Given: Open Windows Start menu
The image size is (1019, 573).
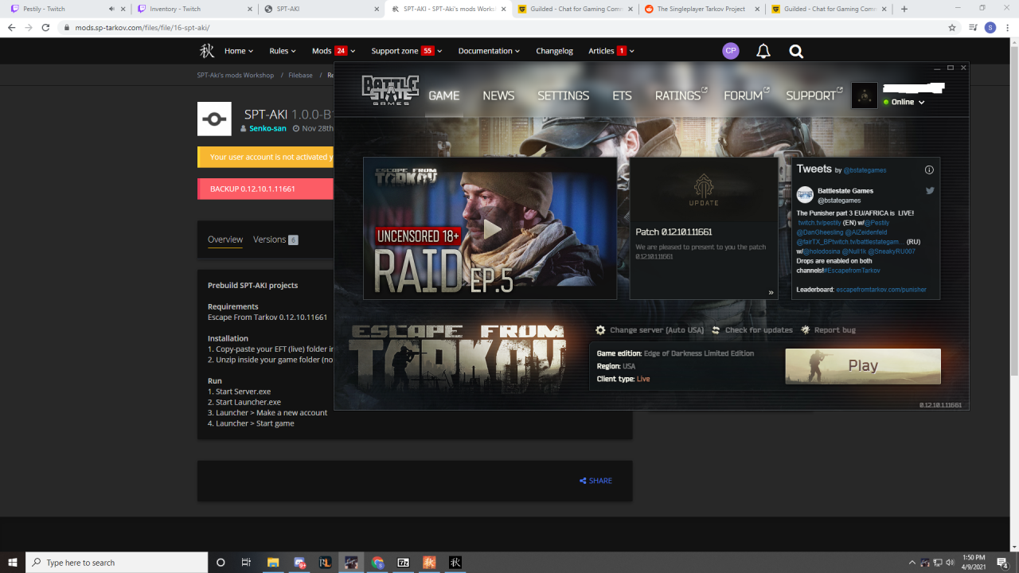Looking at the screenshot, I should coord(13,563).
